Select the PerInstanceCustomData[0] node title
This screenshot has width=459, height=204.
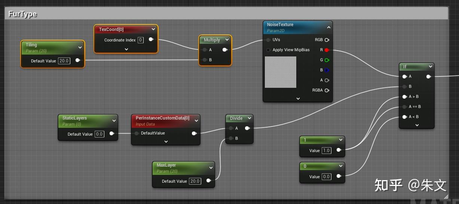(x=162, y=118)
